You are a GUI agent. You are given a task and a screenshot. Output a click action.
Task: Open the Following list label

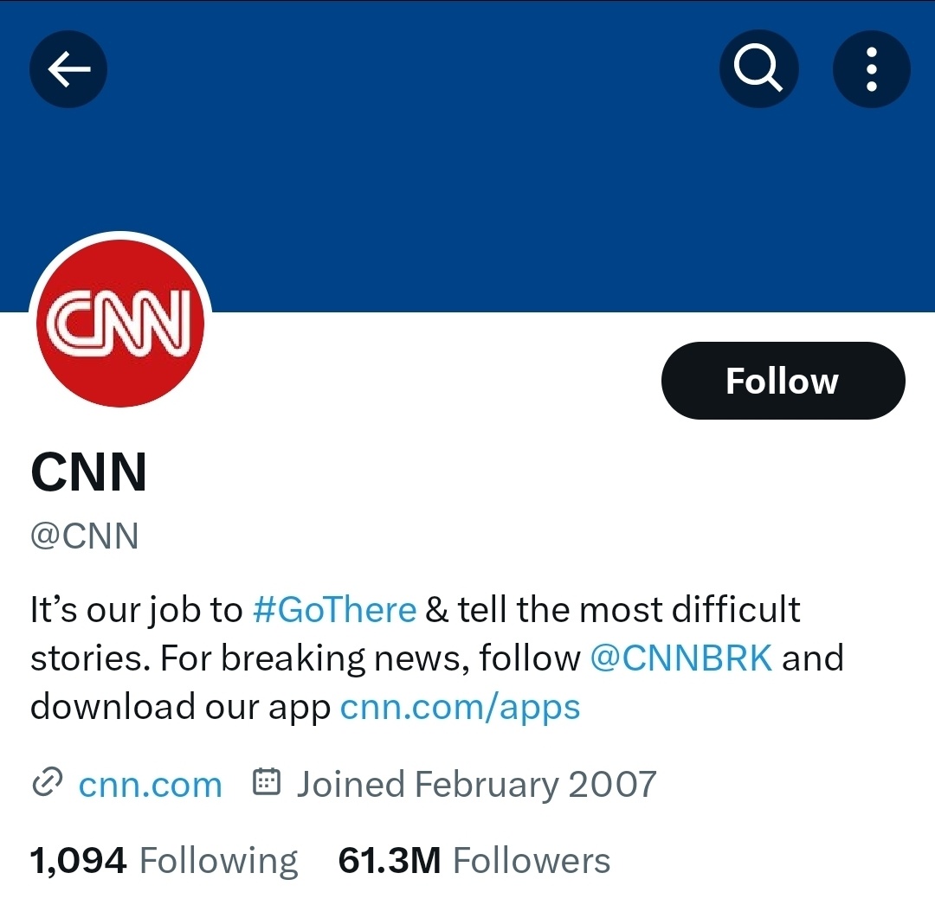(218, 862)
